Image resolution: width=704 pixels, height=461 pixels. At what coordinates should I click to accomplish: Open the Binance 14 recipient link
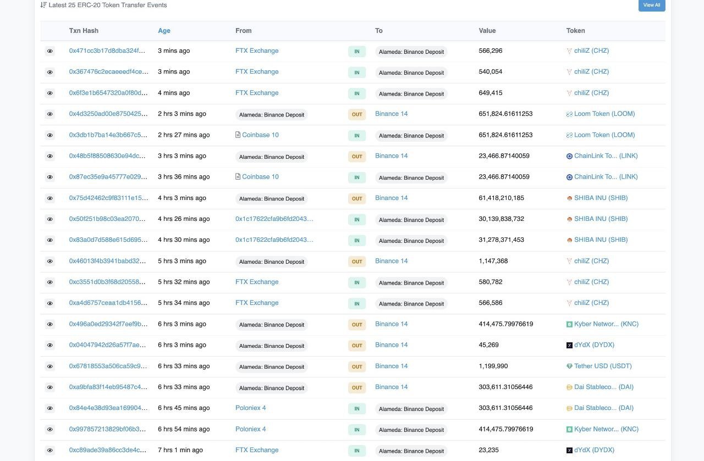[x=391, y=114]
